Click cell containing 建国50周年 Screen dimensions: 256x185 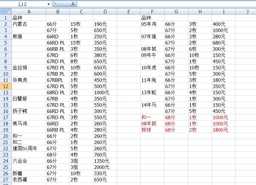point(25,148)
